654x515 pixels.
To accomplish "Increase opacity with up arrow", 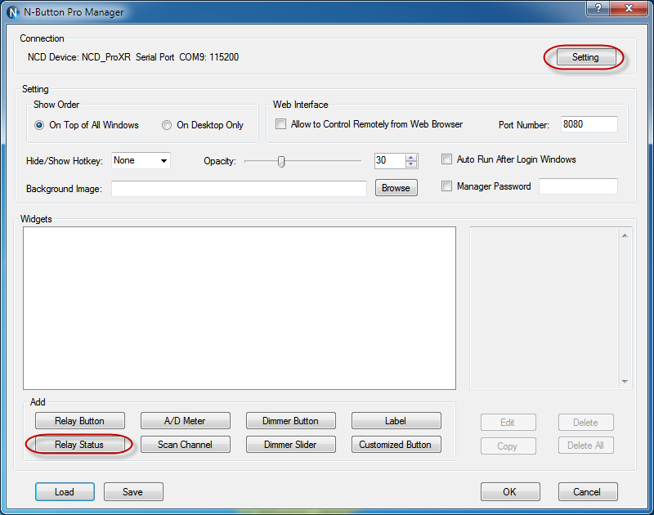I will click(x=411, y=157).
